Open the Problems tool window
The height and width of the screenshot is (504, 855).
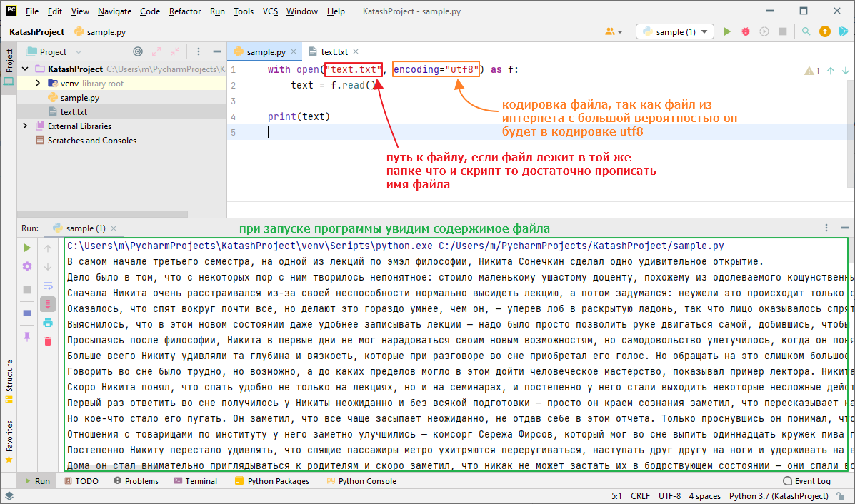pos(136,481)
